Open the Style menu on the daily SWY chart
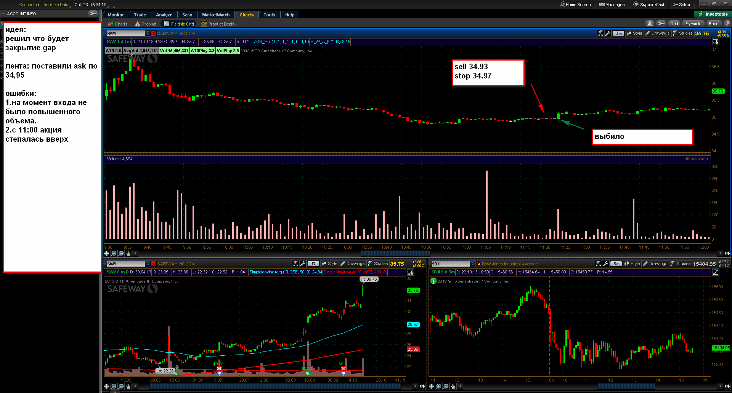This screenshot has height=393, width=732. point(329,264)
